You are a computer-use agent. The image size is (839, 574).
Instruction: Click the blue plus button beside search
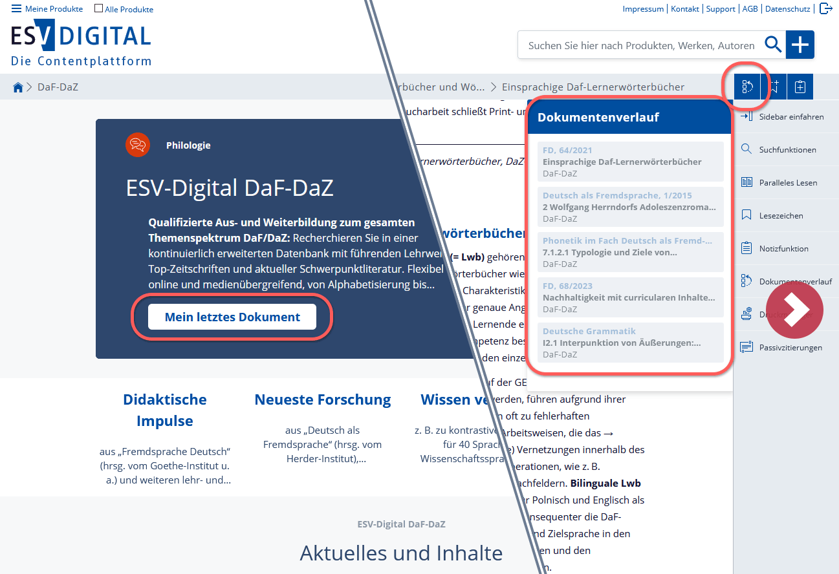pyautogui.click(x=800, y=45)
